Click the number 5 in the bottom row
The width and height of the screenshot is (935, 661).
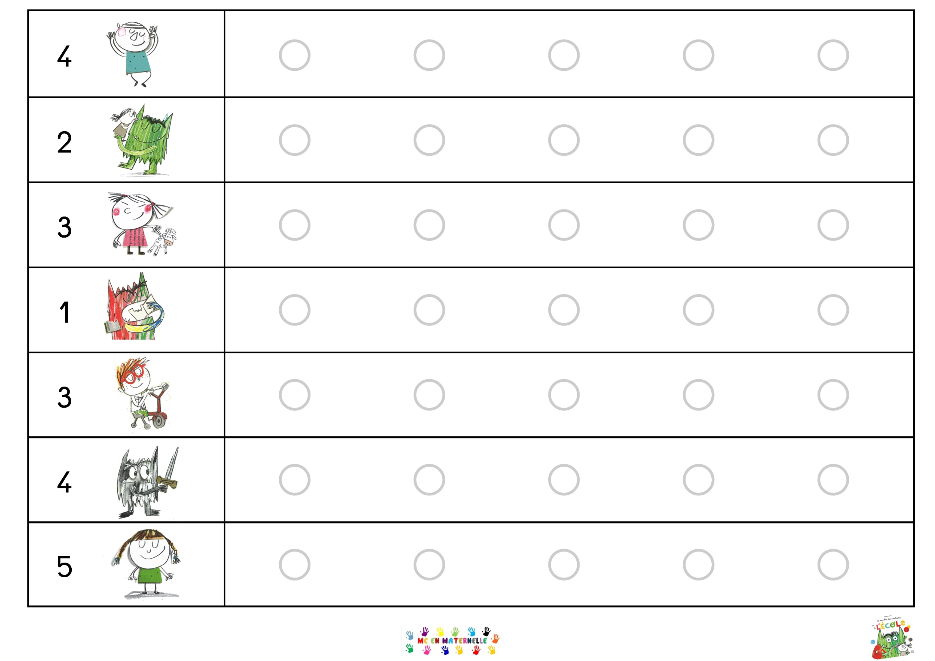click(x=64, y=566)
